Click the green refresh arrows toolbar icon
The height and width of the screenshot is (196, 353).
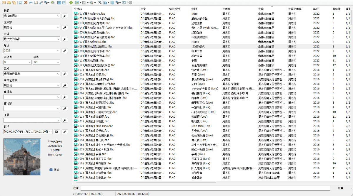[x=71, y=3]
